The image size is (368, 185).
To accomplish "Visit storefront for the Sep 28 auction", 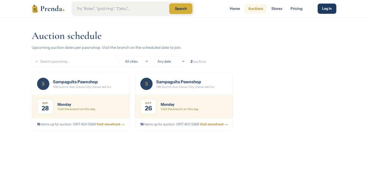I will (110, 124).
